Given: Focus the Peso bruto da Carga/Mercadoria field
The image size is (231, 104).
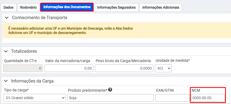Looking at the screenshot, I should pyautogui.click(x=124, y=68).
